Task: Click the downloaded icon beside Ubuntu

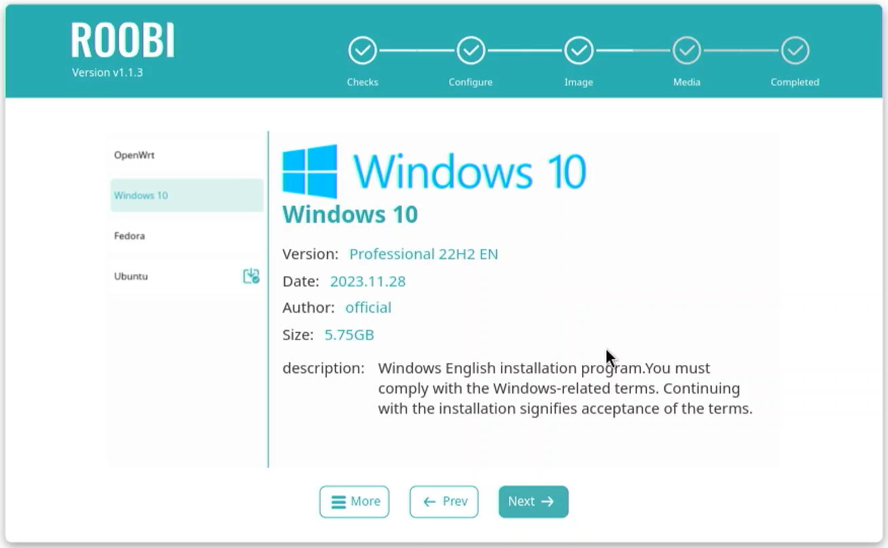Action: pyautogui.click(x=251, y=276)
